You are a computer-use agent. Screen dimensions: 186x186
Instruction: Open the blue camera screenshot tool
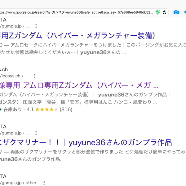click(176, 12)
